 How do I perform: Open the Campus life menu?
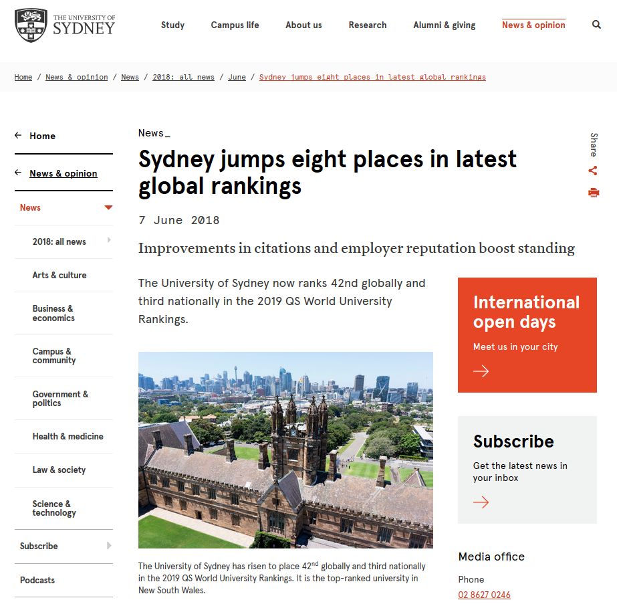(x=235, y=25)
